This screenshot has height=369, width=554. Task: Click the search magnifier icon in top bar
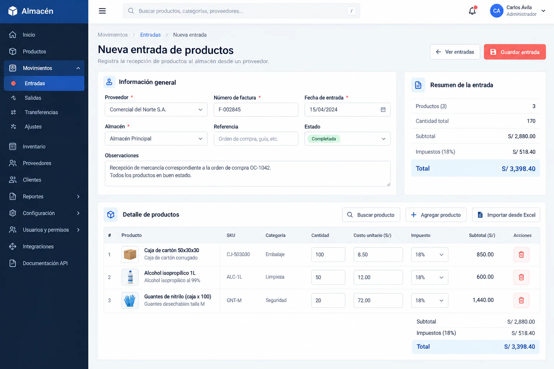pyautogui.click(x=131, y=11)
